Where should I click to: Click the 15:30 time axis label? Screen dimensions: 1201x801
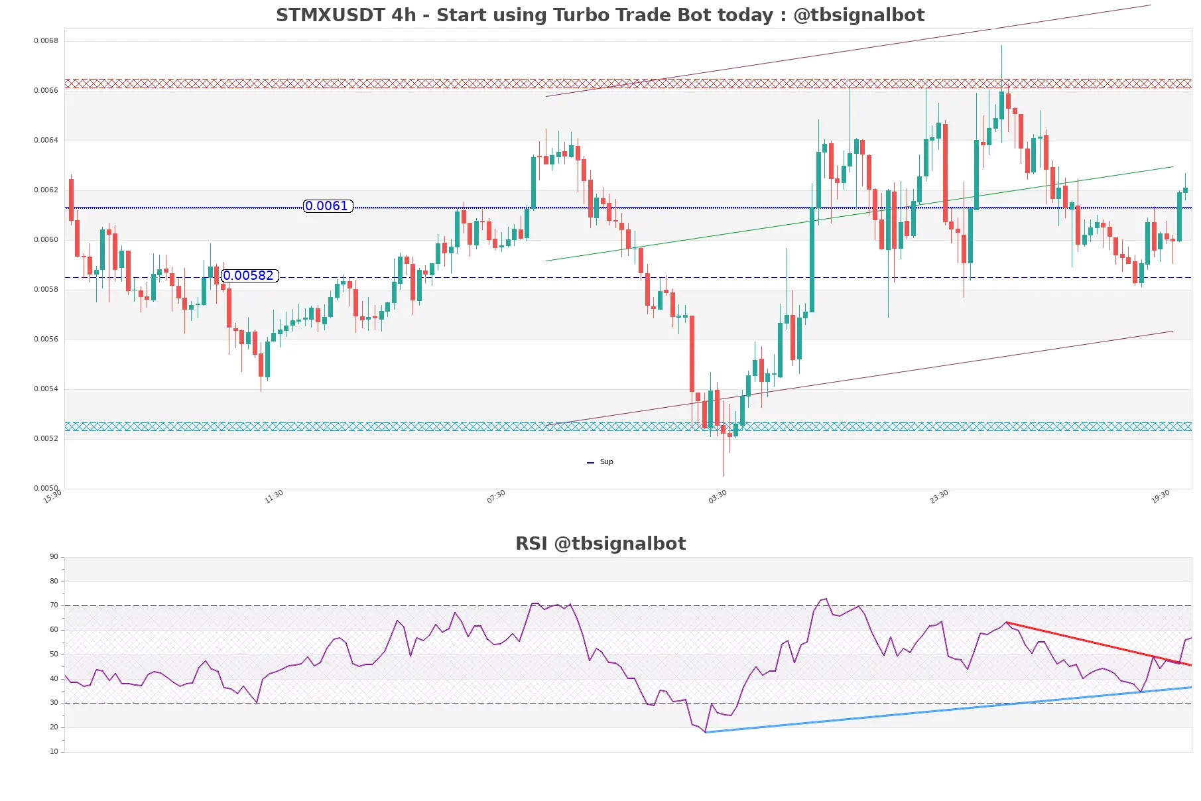52,497
